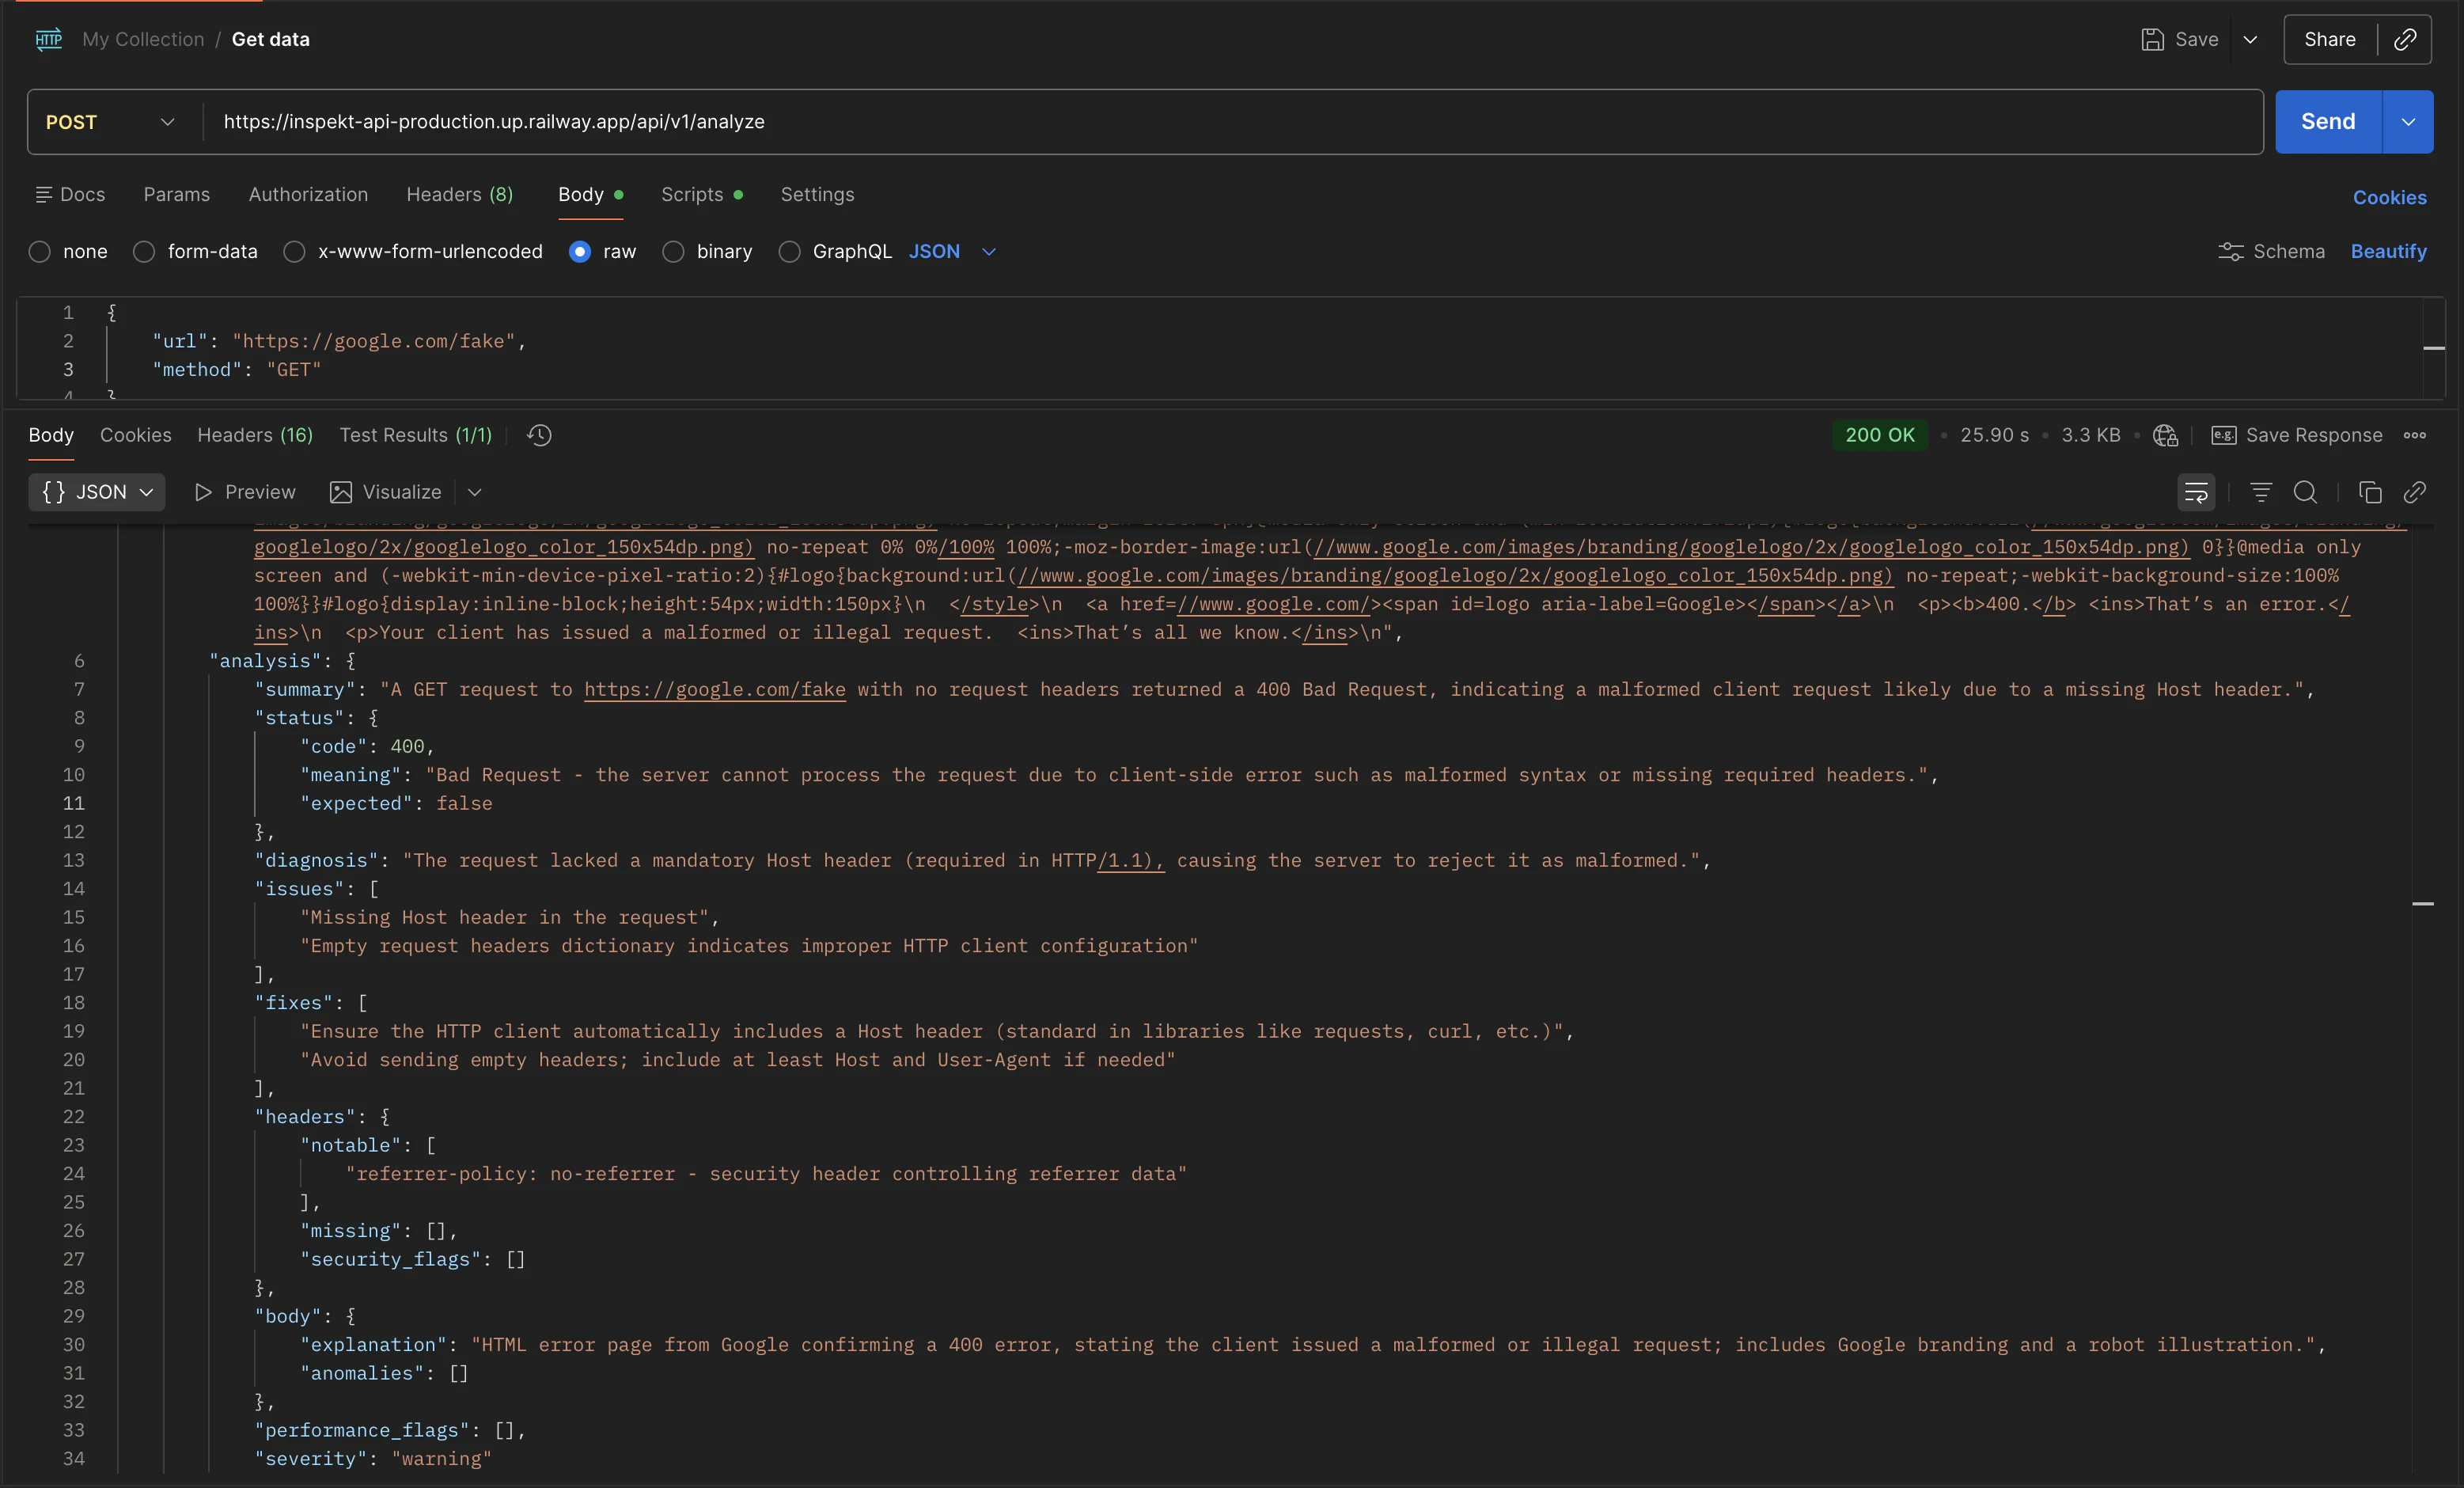Image resolution: width=2464 pixels, height=1488 pixels.
Task: Click the Beautify link
Action: pyautogui.click(x=2388, y=252)
